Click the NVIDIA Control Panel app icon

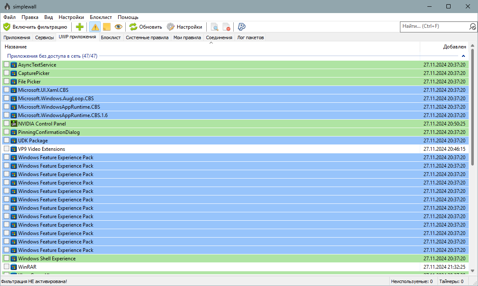click(x=14, y=123)
